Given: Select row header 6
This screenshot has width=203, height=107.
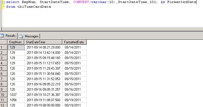Looking at the screenshot, I should [4, 74].
